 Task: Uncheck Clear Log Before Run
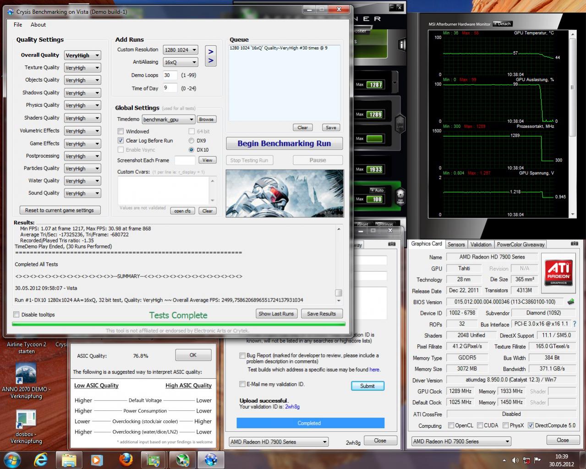tap(121, 140)
